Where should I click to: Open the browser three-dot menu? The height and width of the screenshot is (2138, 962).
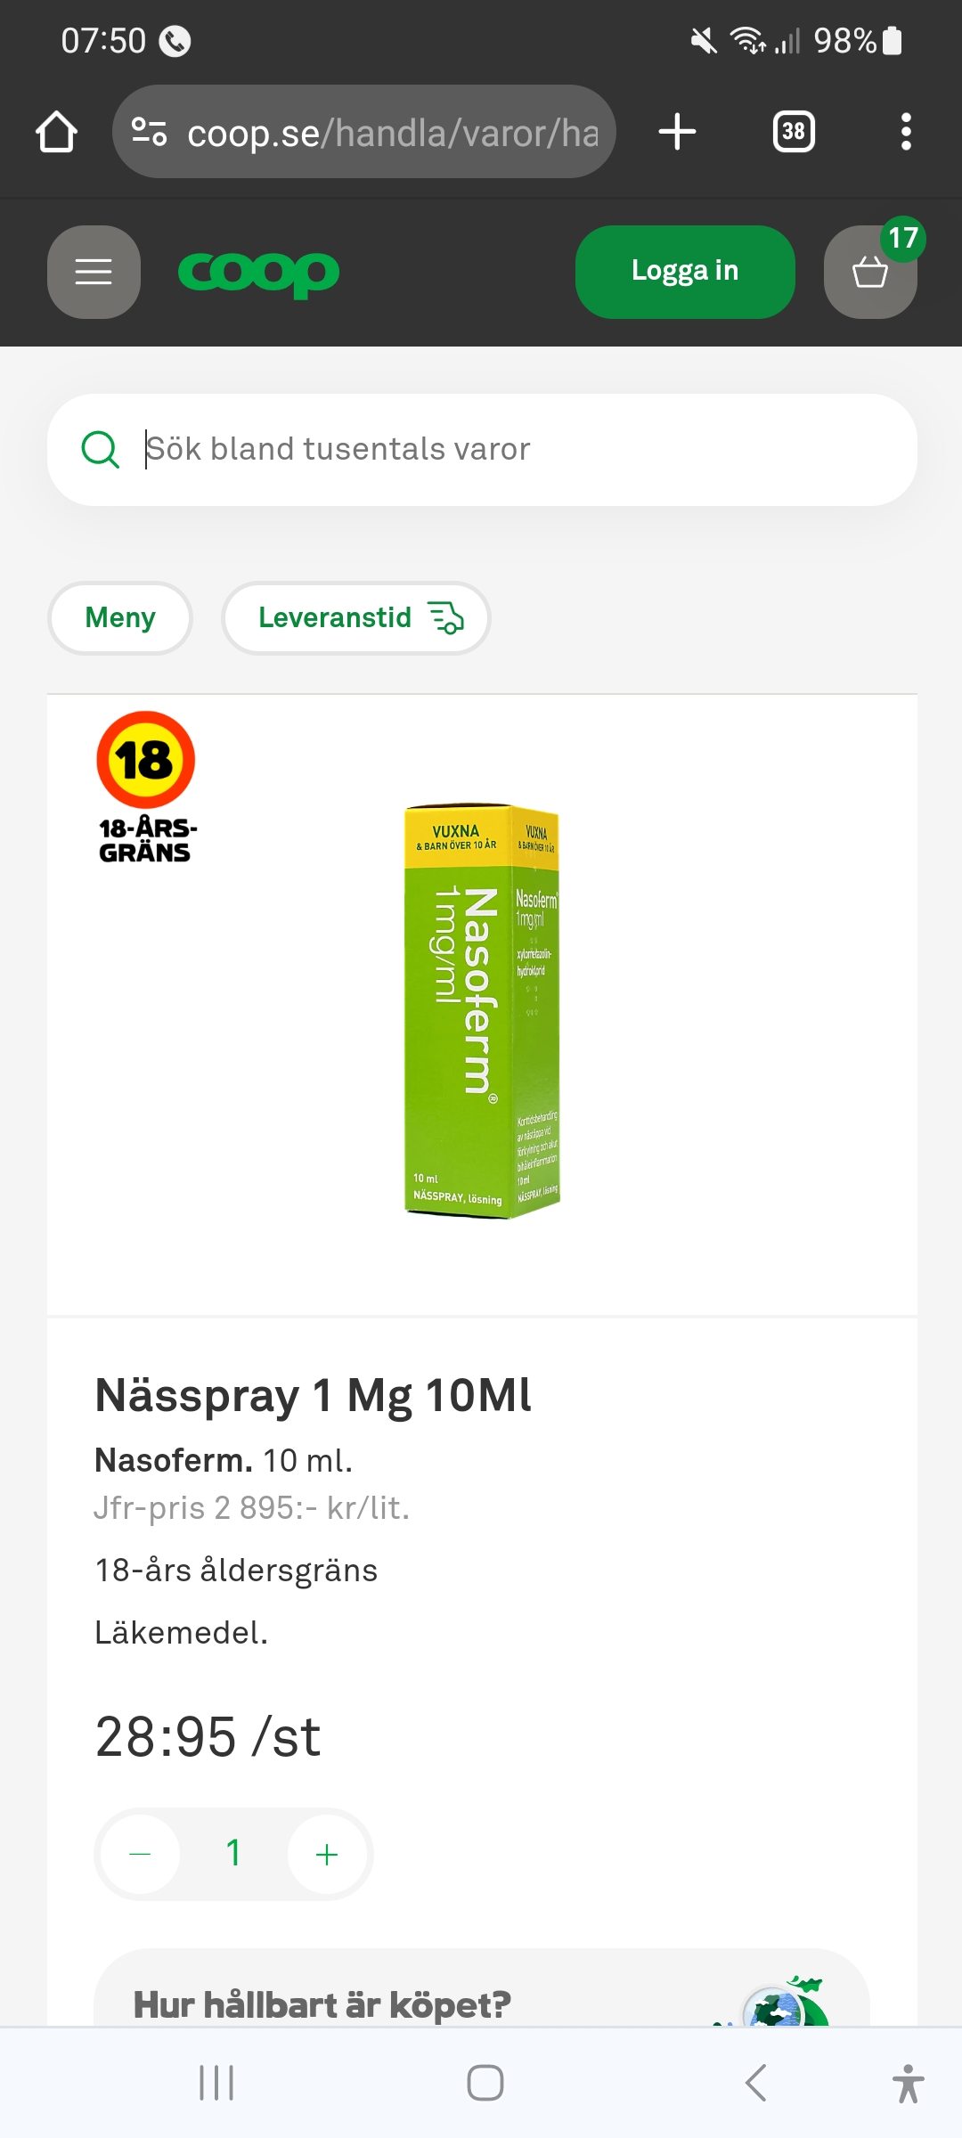(x=906, y=132)
